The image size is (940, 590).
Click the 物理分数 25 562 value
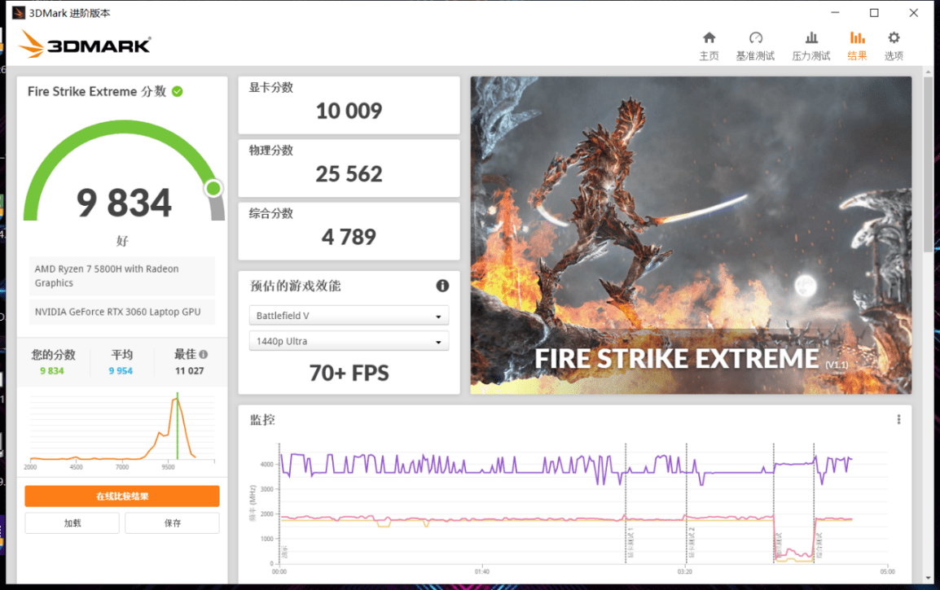tap(349, 174)
